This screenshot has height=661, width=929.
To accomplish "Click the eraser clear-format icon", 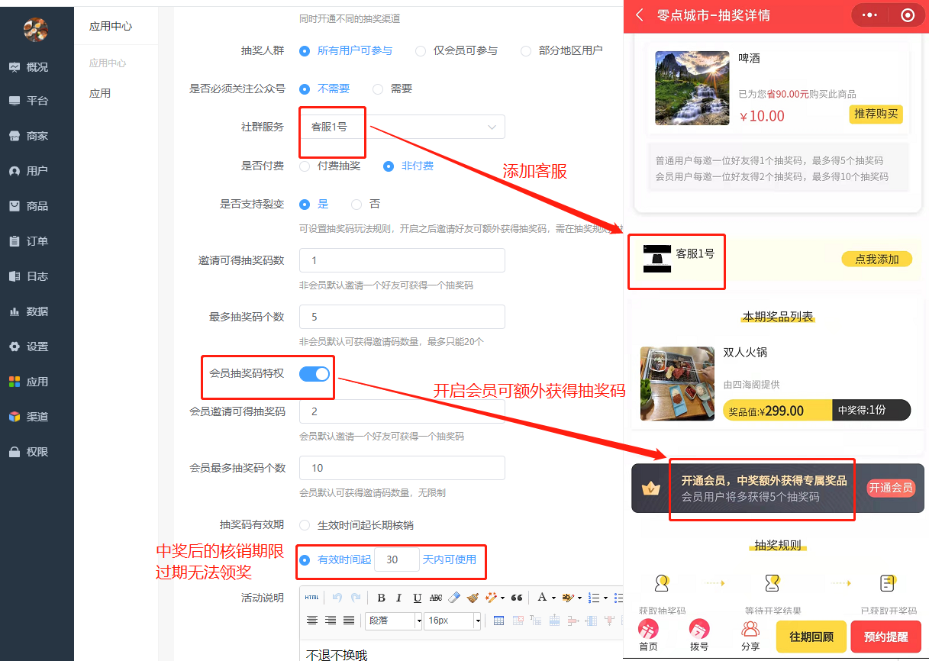I will pos(454,598).
